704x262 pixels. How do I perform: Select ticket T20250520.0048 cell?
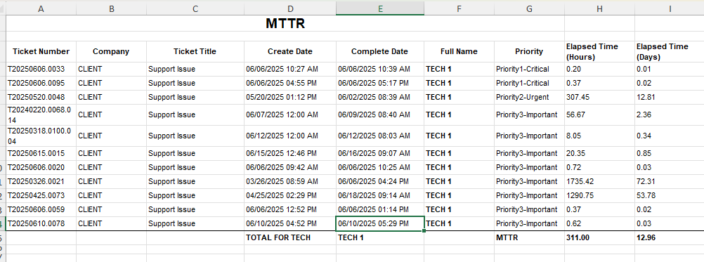pos(41,98)
